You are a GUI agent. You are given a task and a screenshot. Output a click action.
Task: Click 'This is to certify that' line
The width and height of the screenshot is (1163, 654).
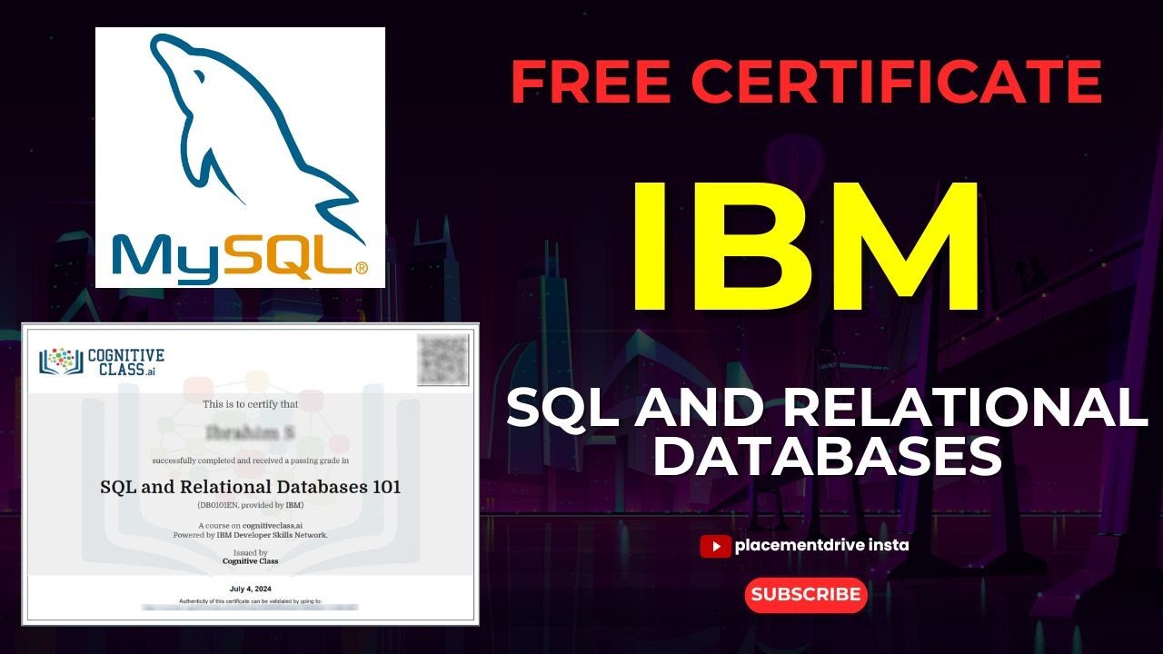point(250,403)
